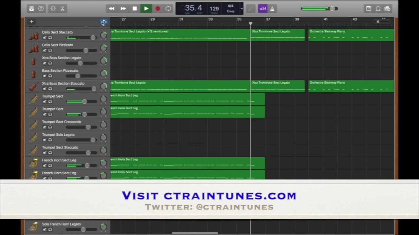Open the Note Pad icon at top right
The width and height of the screenshot is (419, 235).
[x=368, y=8]
